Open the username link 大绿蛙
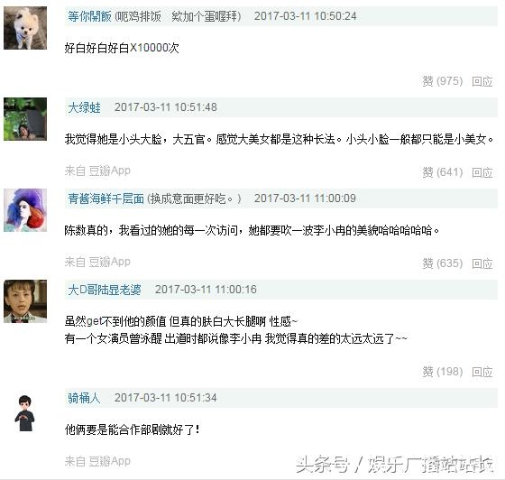The image size is (505, 480). click(x=84, y=107)
